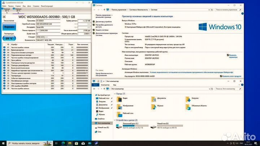This screenshot has height=146, width=260.
Task: Collapse the Устройства и диски (2) group
Action: coord(115,120)
